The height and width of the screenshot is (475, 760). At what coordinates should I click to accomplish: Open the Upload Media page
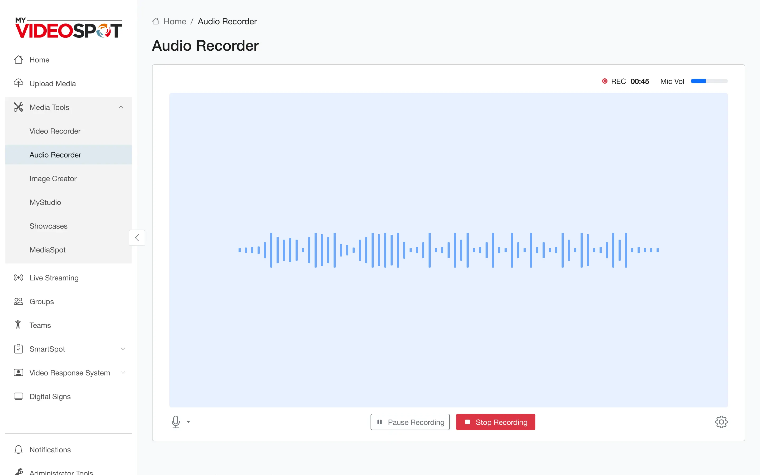pyautogui.click(x=53, y=83)
